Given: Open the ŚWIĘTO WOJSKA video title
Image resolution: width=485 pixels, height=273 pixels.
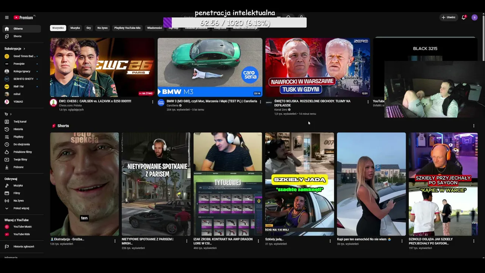Looking at the screenshot, I should pyautogui.click(x=312, y=103).
